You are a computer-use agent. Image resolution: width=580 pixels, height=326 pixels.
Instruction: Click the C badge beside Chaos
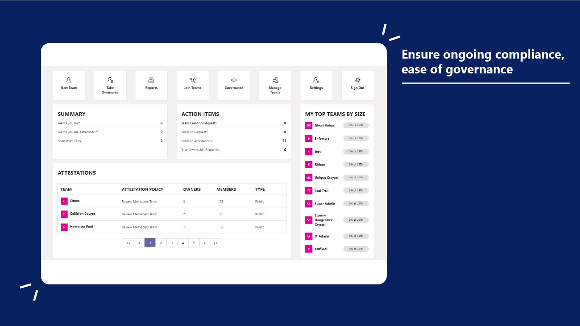pyautogui.click(x=64, y=201)
